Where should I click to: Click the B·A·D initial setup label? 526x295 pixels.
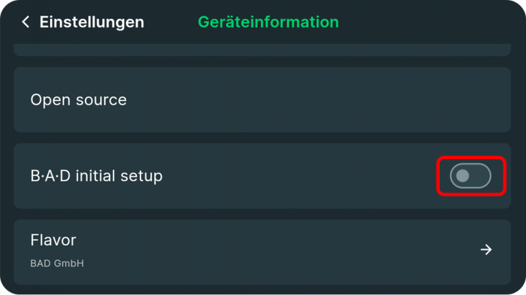point(97,176)
